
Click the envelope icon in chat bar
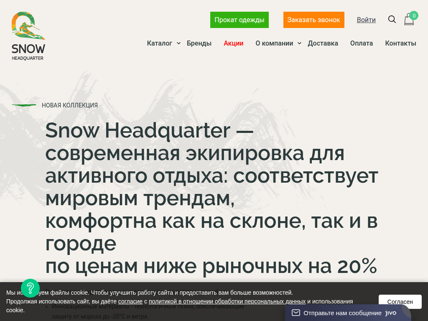(296, 312)
